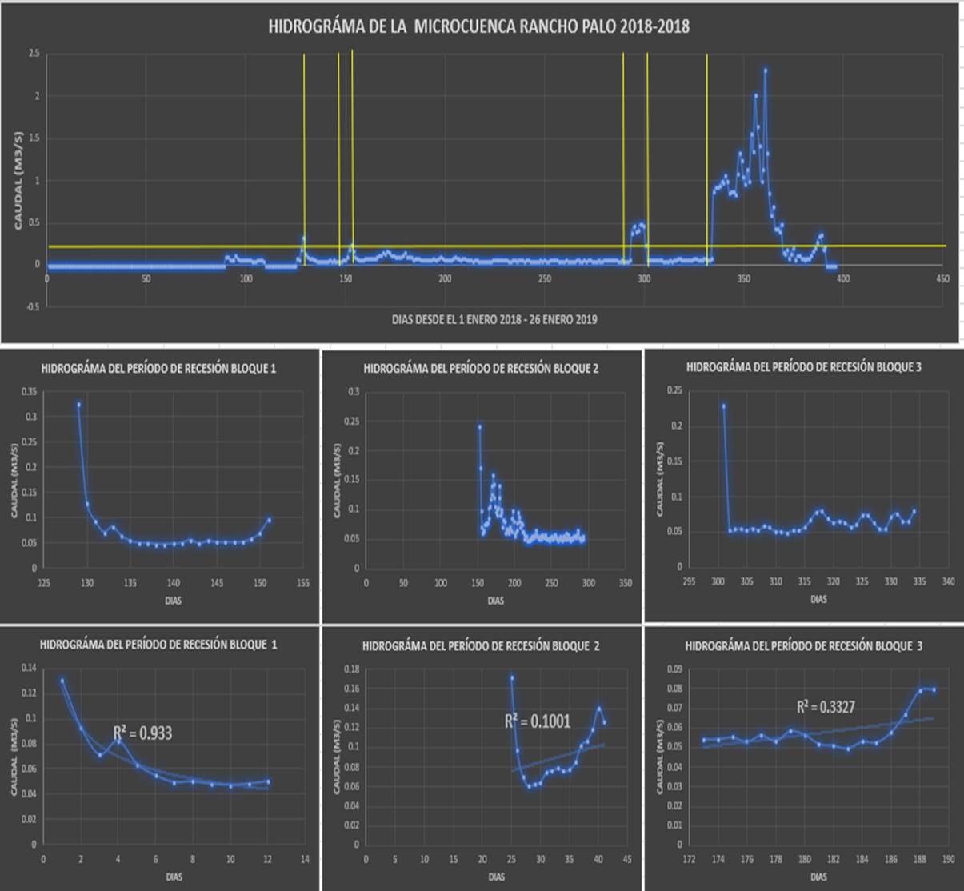The image size is (964, 891).
Task: Click the 0.09 y-axis tick in the R² = 0.3327 chart
Action: tap(675, 669)
